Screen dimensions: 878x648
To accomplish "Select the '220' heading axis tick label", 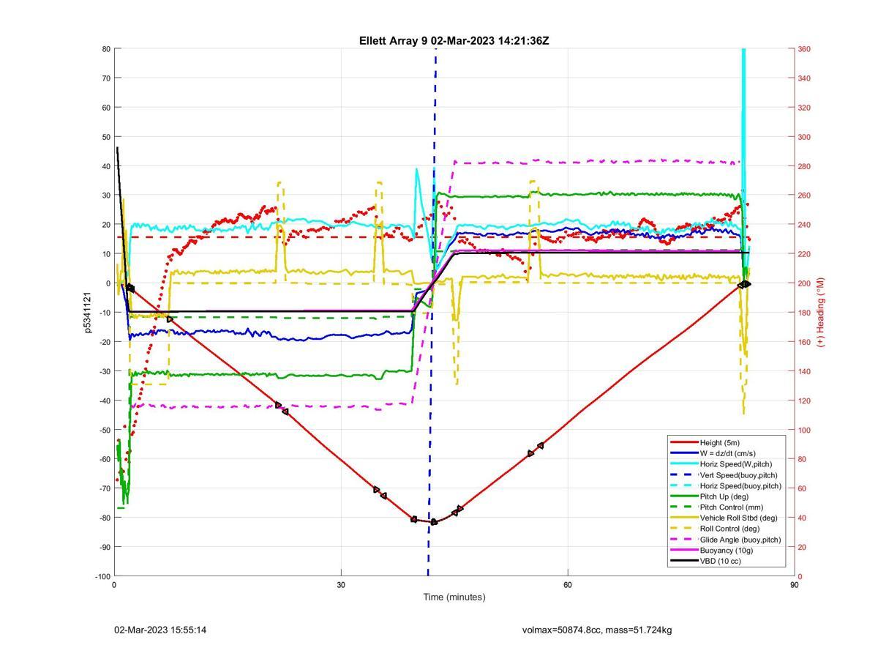I will (804, 254).
